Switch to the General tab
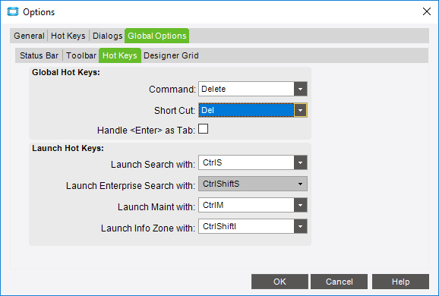439x296 pixels. tap(29, 36)
